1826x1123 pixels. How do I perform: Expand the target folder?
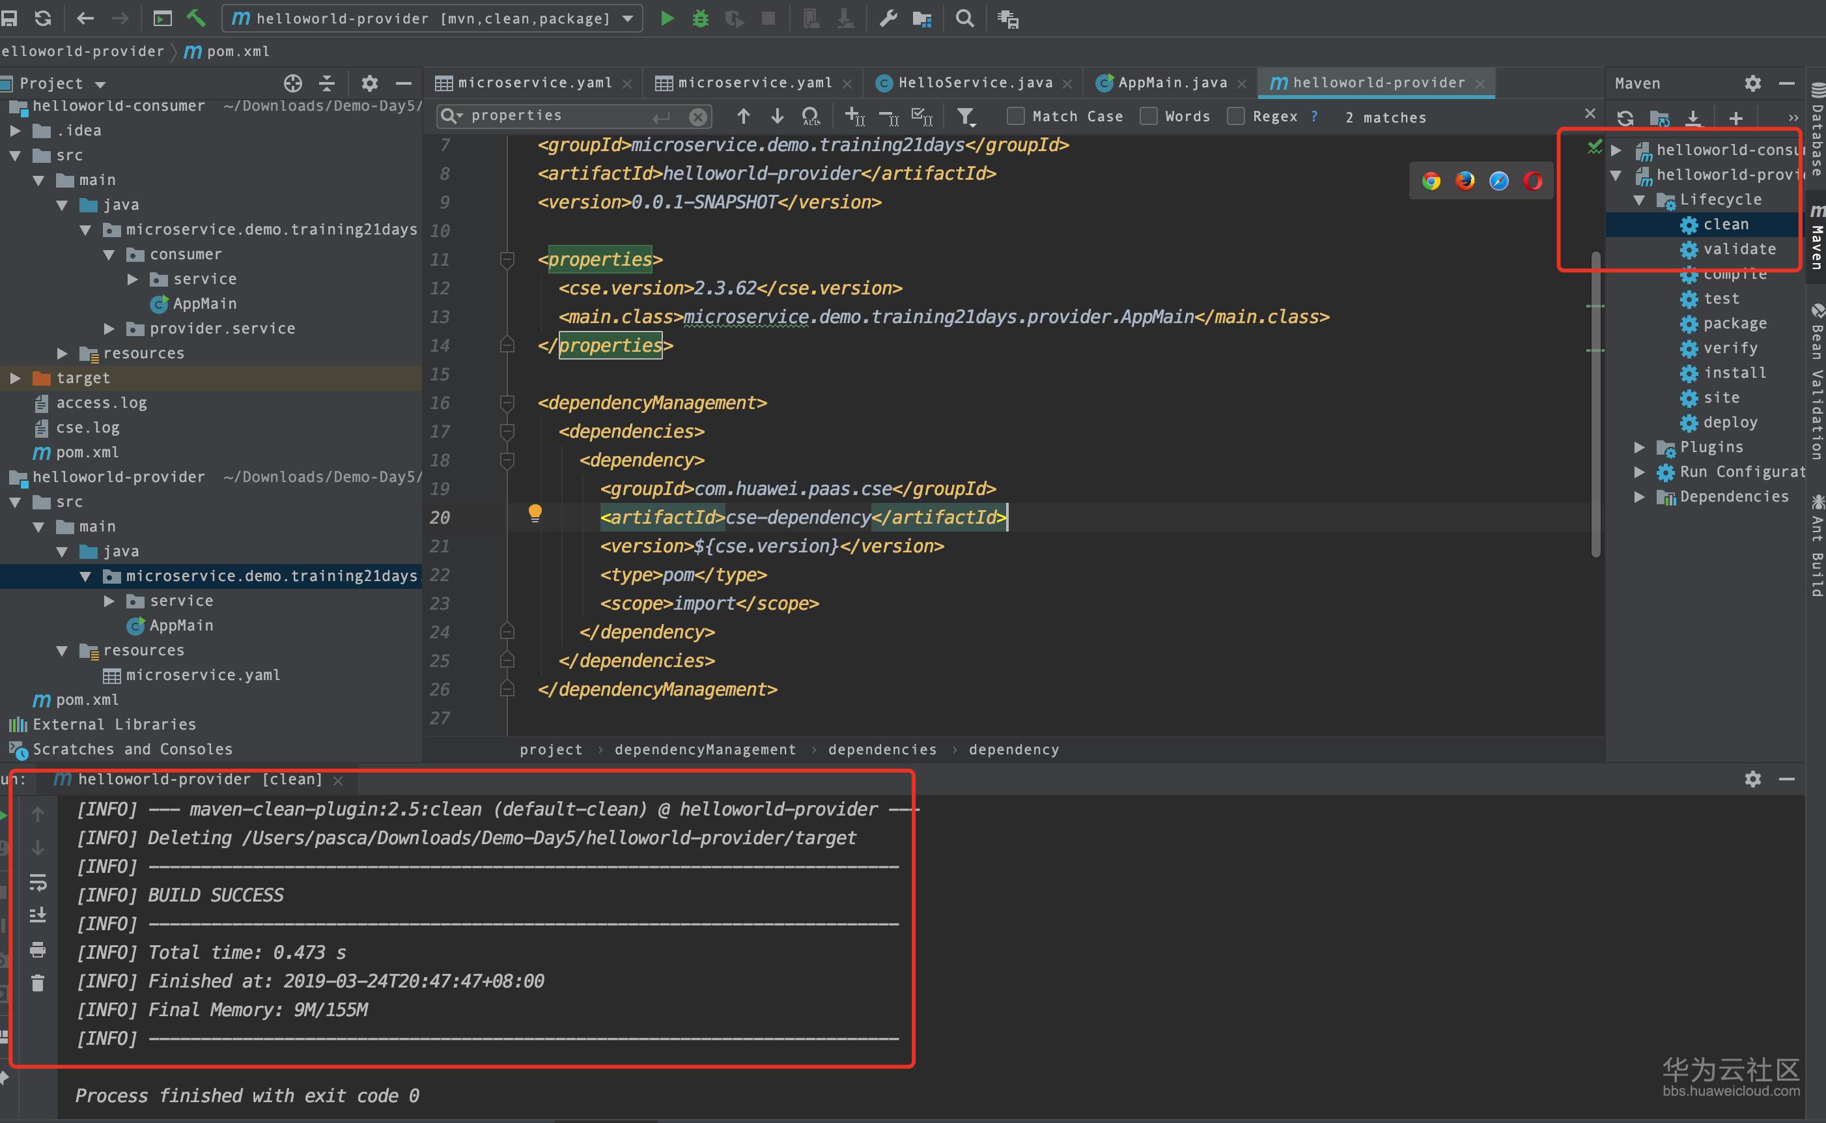pyautogui.click(x=15, y=378)
